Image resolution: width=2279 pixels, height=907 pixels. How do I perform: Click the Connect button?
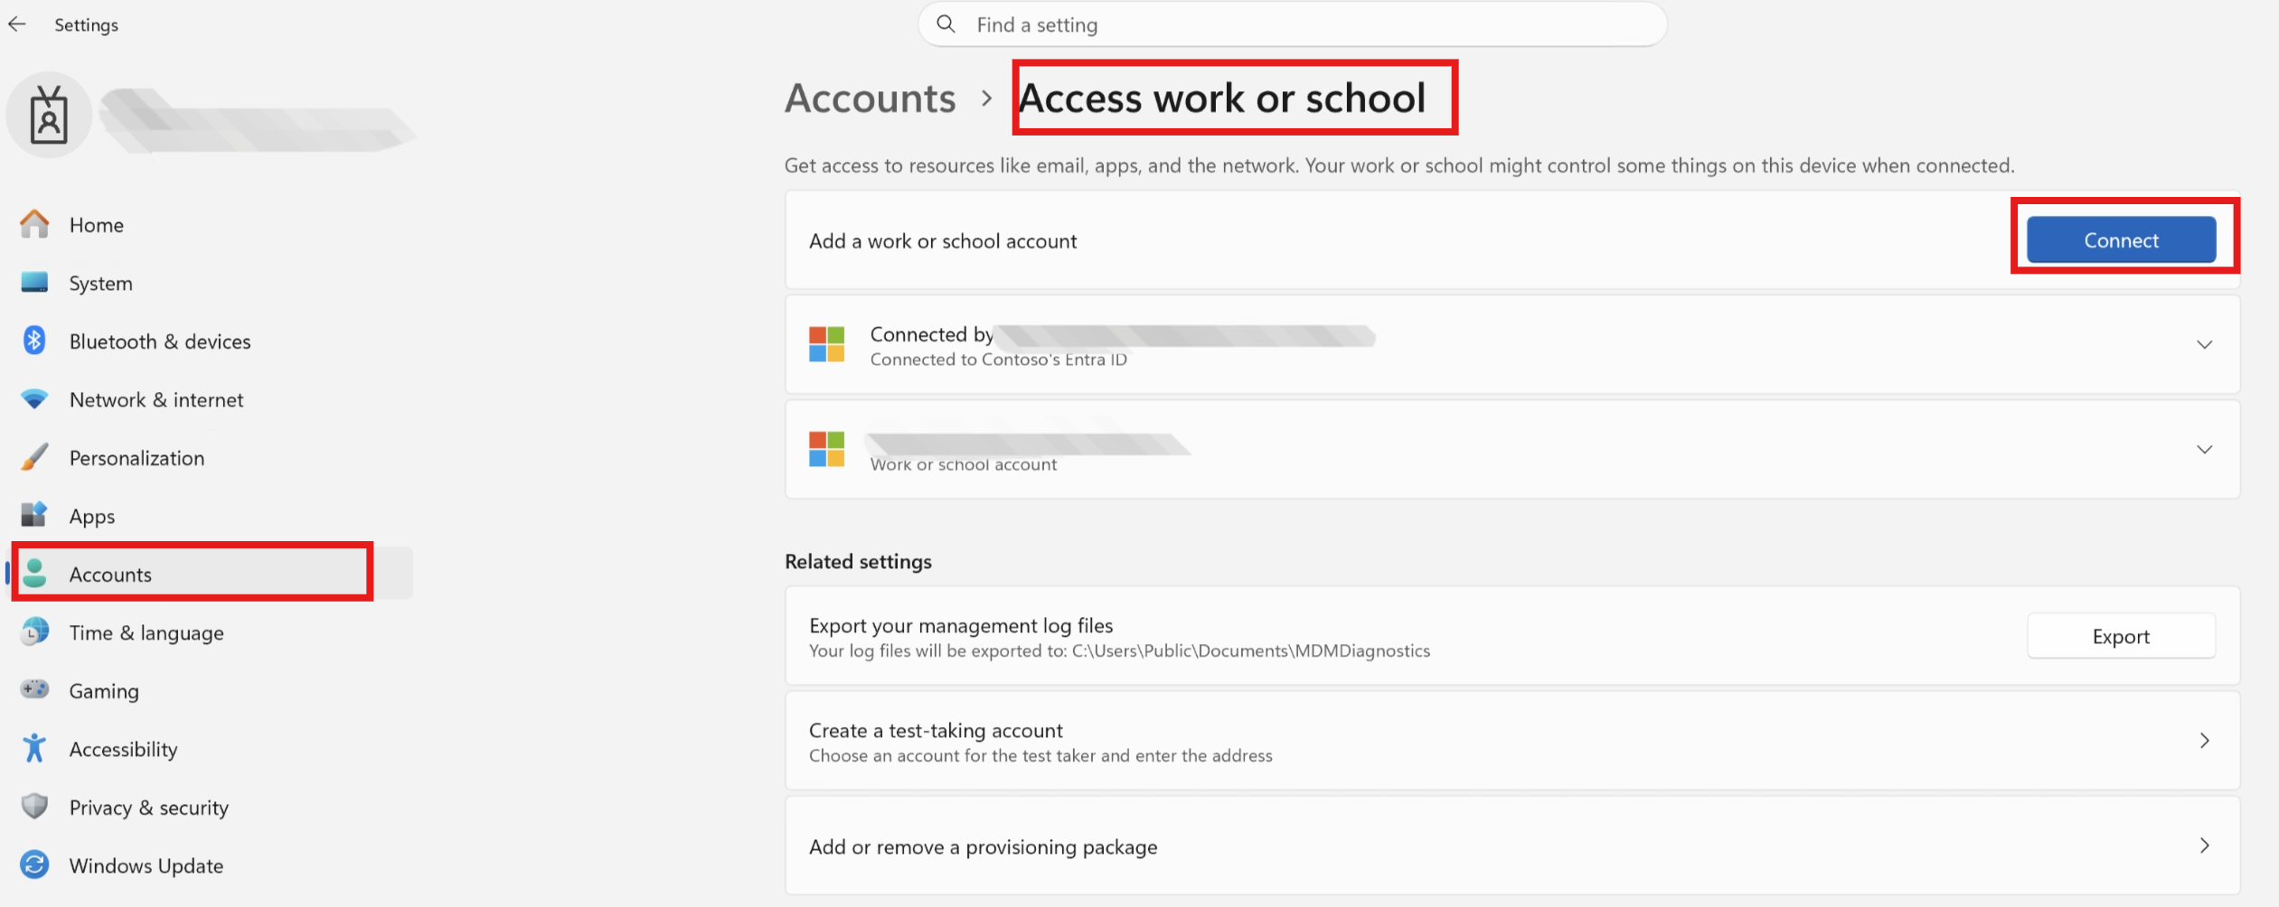click(2121, 240)
